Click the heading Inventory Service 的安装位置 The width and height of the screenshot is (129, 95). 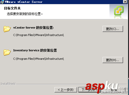(35, 50)
